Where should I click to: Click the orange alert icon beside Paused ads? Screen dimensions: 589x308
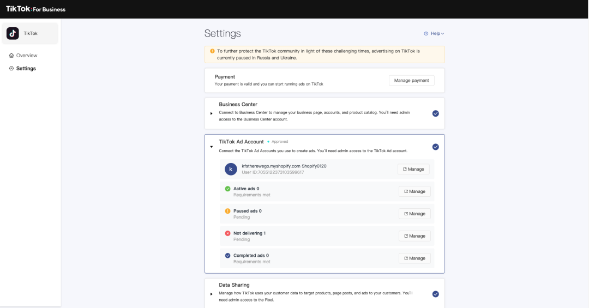coord(227,211)
